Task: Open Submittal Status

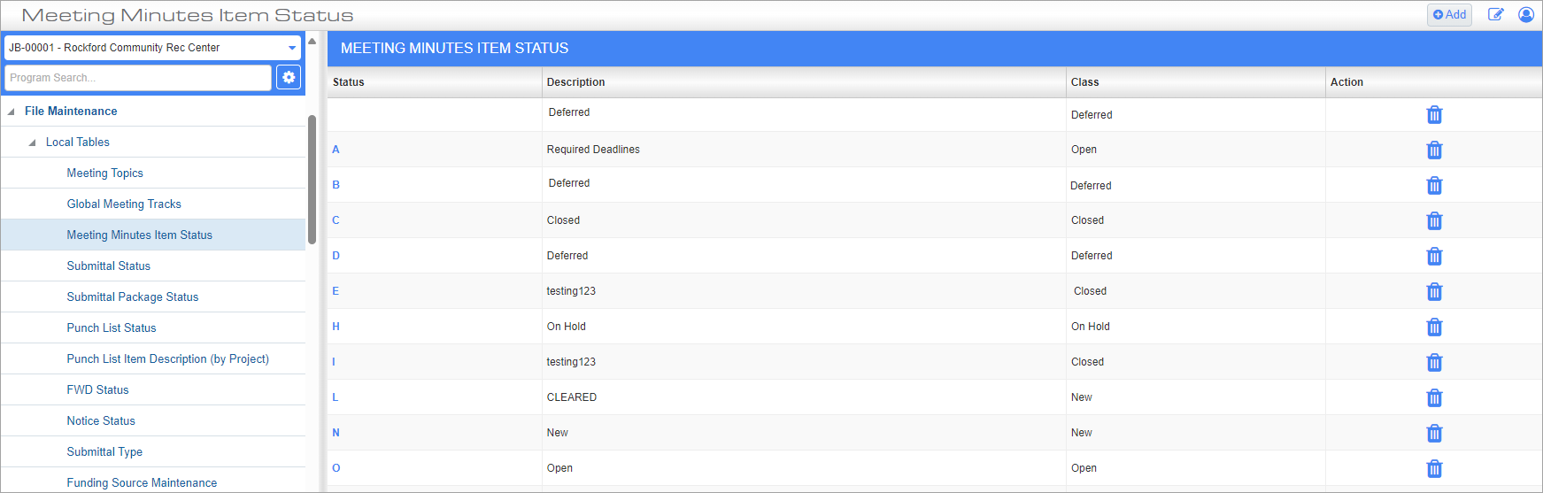Action: coord(109,266)
